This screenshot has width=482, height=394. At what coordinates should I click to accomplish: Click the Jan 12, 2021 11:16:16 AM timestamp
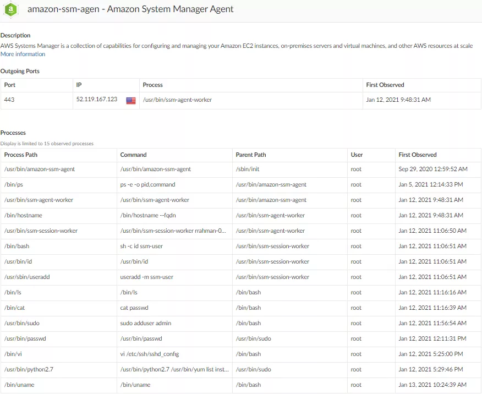click(x=432, y=292)
